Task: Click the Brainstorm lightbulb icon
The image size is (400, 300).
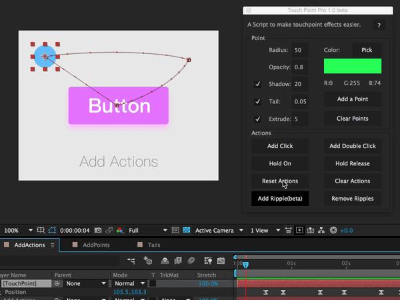Action: tap(208, 261)
